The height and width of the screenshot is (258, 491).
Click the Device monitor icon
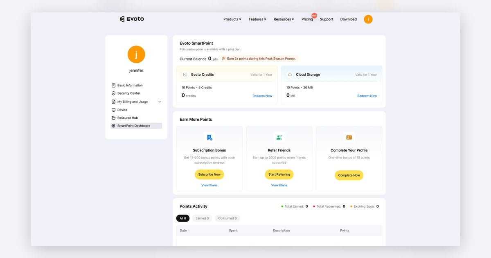point(114,110)
